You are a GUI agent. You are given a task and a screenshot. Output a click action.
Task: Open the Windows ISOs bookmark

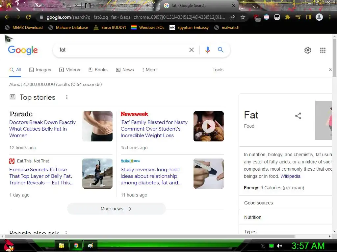[x=148, y=28]
